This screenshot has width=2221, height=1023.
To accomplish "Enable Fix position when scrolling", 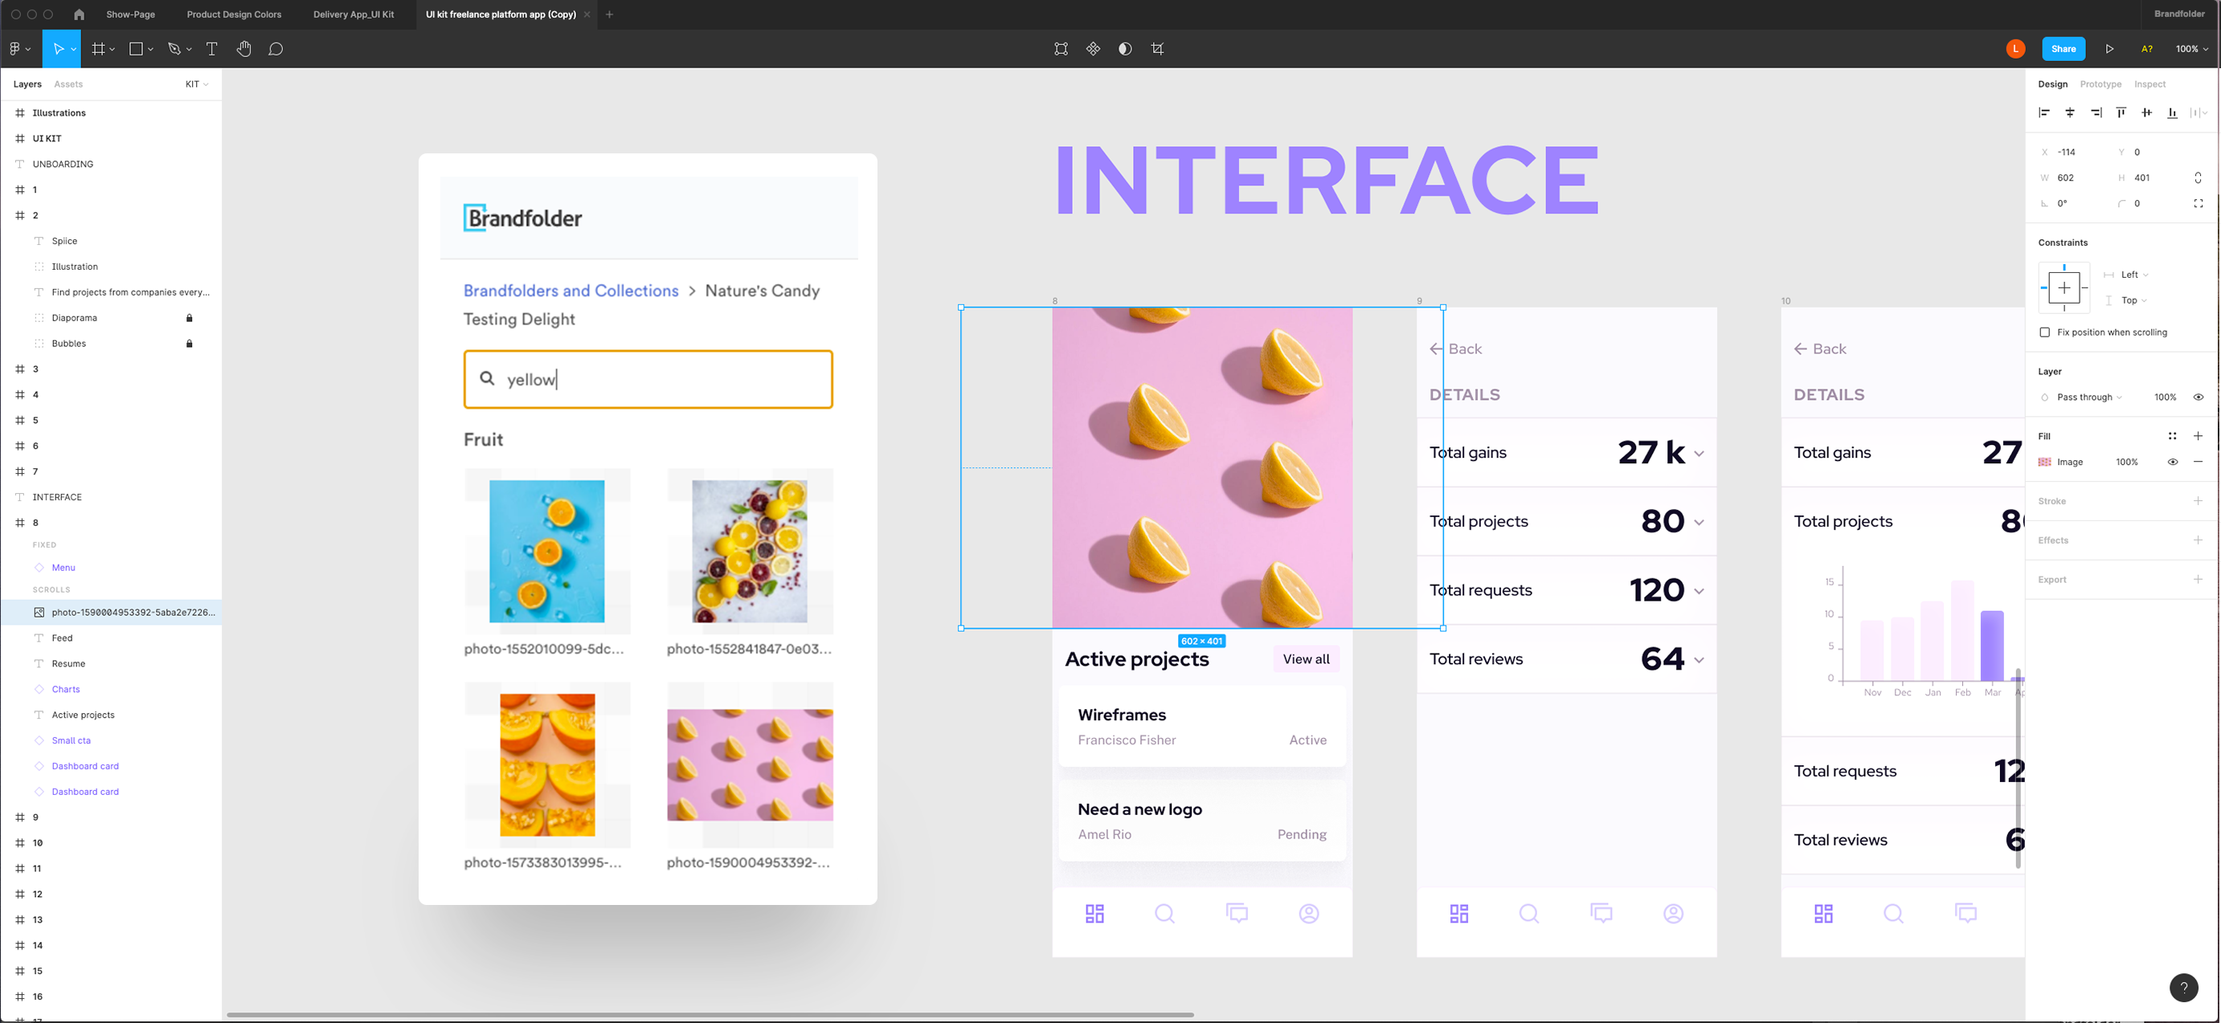I will tap(2044, 332).
